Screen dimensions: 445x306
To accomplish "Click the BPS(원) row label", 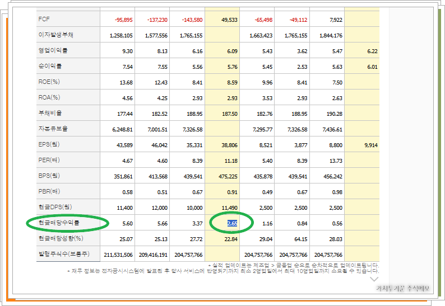I will tap(49, 176).
